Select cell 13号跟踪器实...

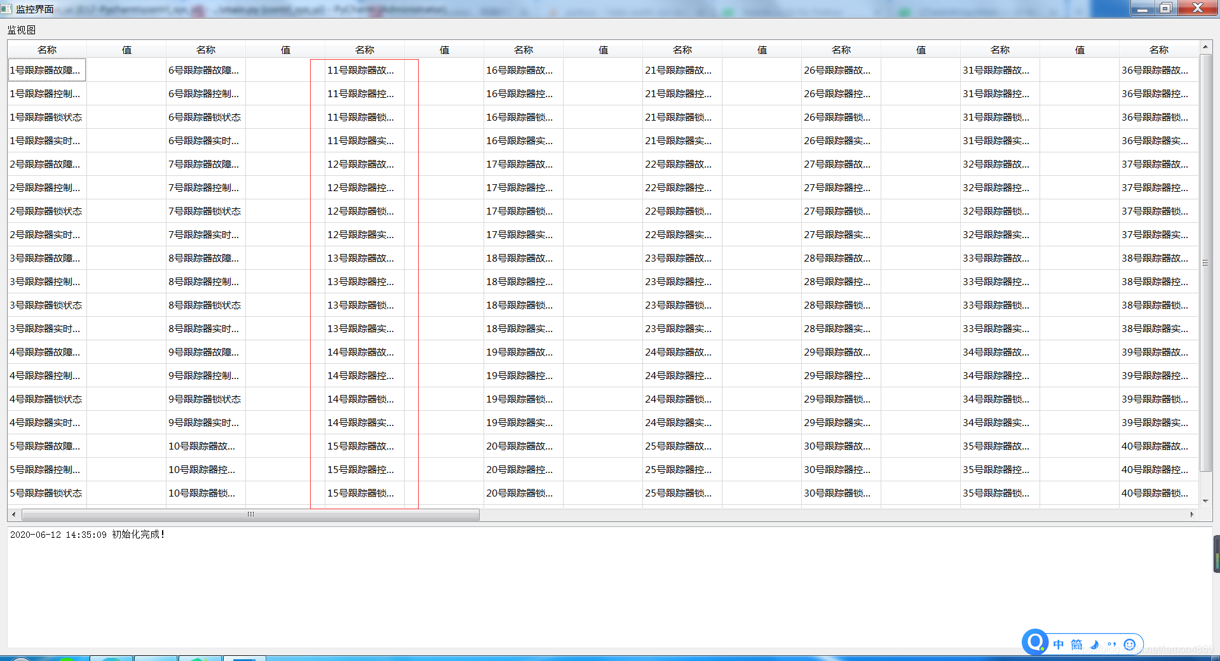coord(365,328)
